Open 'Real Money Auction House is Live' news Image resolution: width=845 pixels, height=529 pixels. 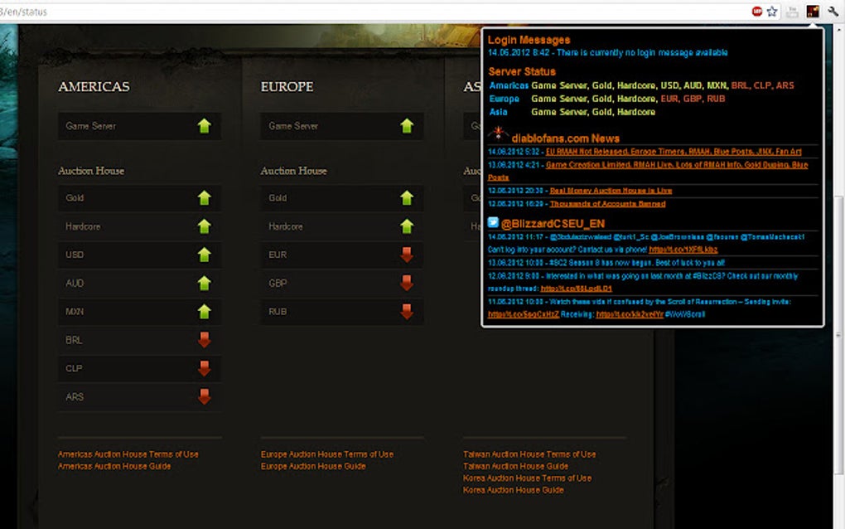[611, 191]
